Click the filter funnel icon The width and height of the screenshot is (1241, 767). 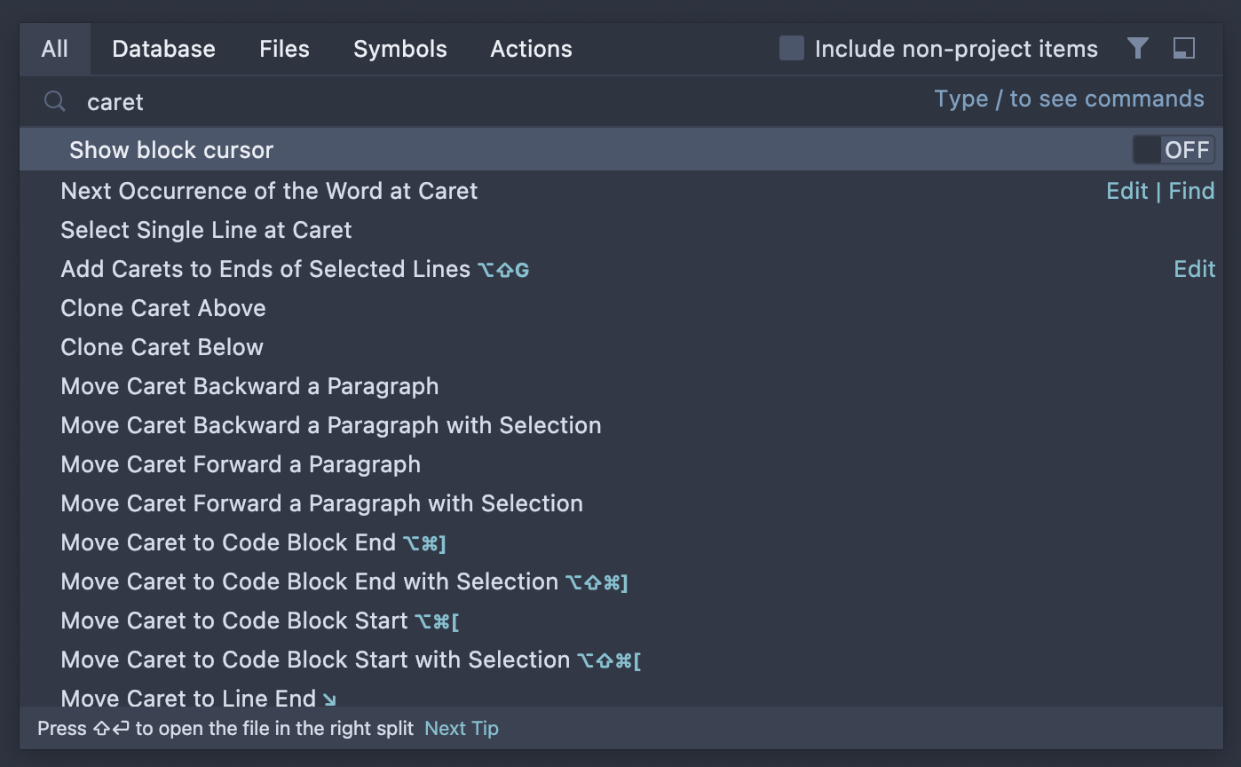coord(1138,48)
